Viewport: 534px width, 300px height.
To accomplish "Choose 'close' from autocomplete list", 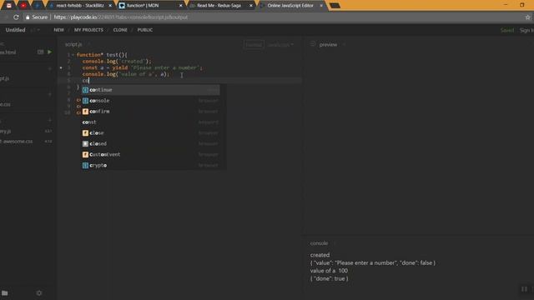I will (150, 133).
